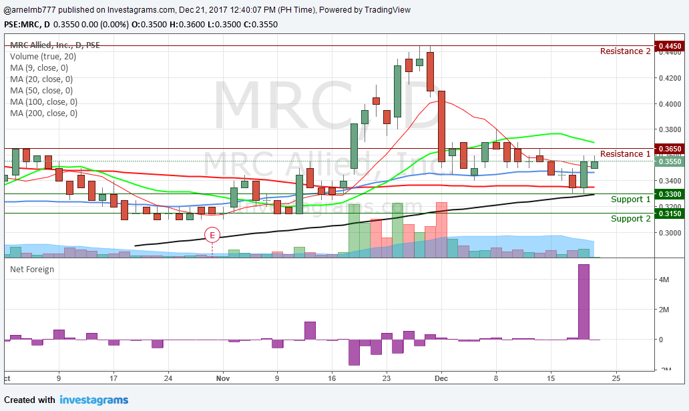Click the 'PSE:MRC, D' symbol header

(x=27, y=25)
